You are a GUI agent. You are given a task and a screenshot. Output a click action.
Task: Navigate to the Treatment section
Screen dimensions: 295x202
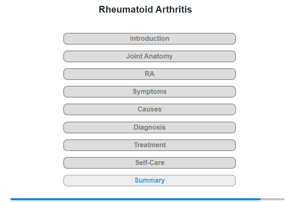[150, 145]
